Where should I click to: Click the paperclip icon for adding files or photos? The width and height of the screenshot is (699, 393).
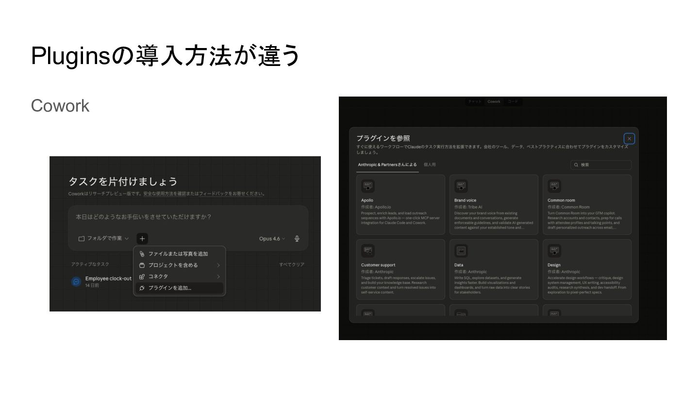(142, 254)
